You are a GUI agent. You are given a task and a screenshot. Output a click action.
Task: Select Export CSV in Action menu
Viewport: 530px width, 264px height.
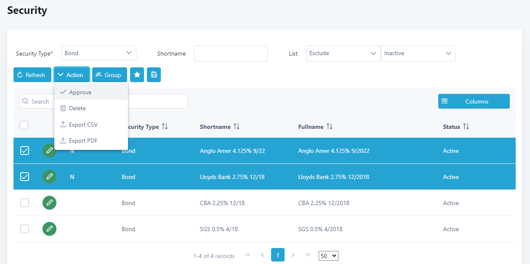pos(83,125)
